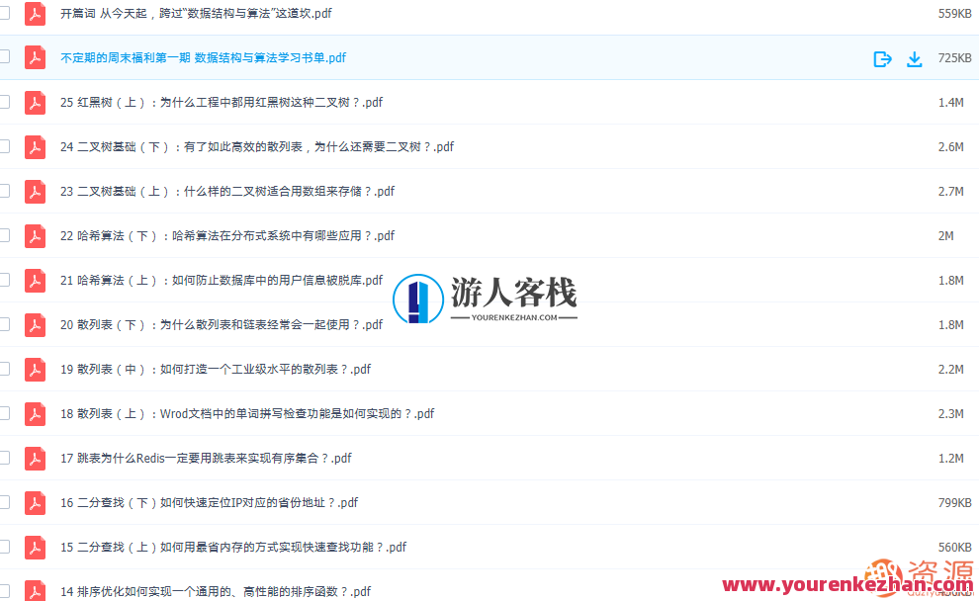Click the PDF icon beside 18 散列表（上）
The image size is (979, 601).
click(x=35, y=413)
